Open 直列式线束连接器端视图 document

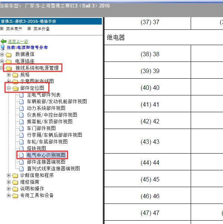point(54,168)
